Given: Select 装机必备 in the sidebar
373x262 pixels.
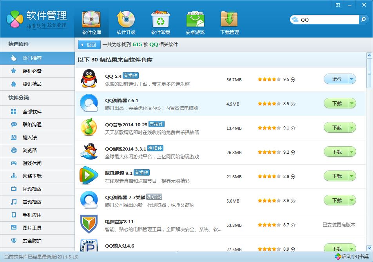Looking at the screenshot, I should [x=37, y=71].
